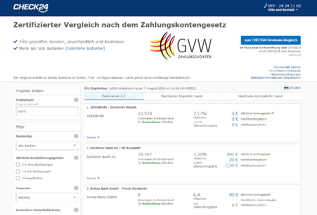
Task: Click the '23.574' Automaten count for 1822direkt
Action: pyautogui.click(x=145, y=113)
